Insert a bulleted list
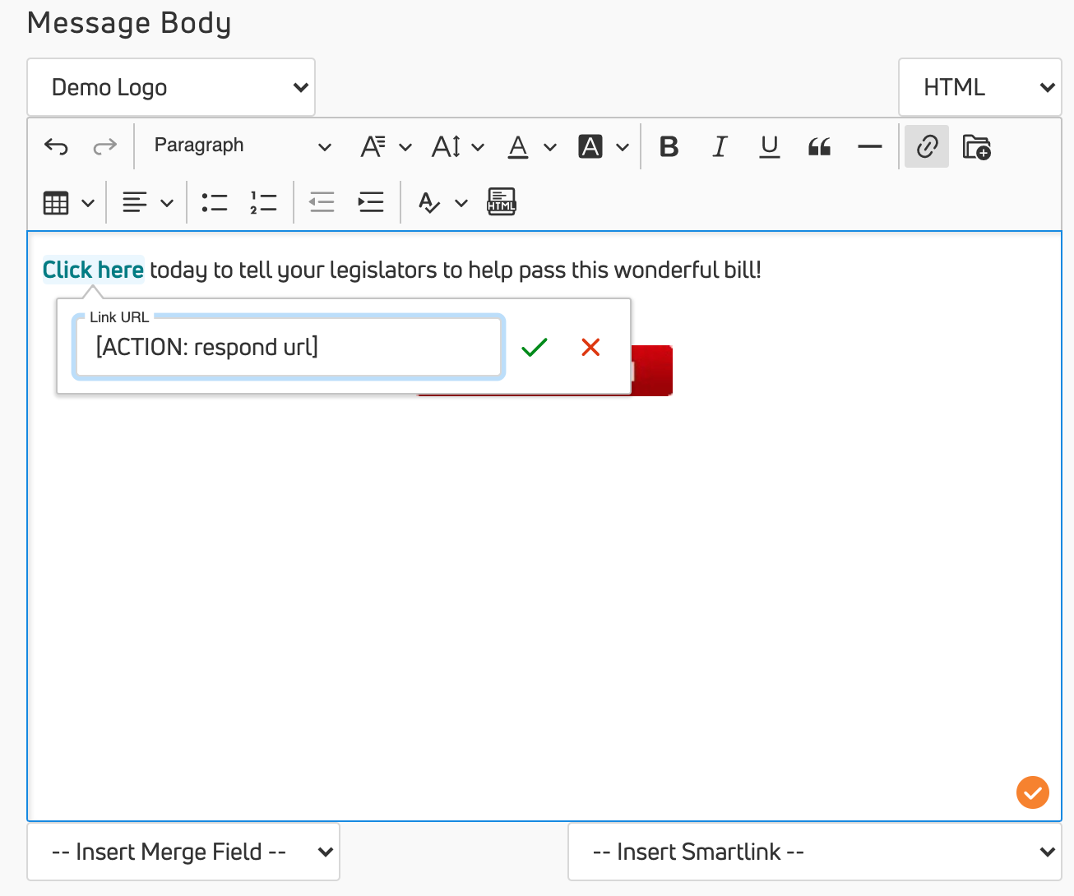This screenshot has height=896, width=1074. [214, 202]
